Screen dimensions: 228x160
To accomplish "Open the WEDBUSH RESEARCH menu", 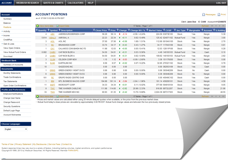I will [27, 3].
